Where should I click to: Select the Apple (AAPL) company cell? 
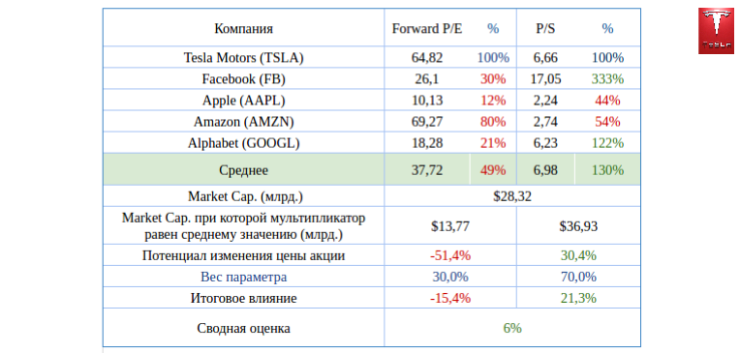pos(243,101)
